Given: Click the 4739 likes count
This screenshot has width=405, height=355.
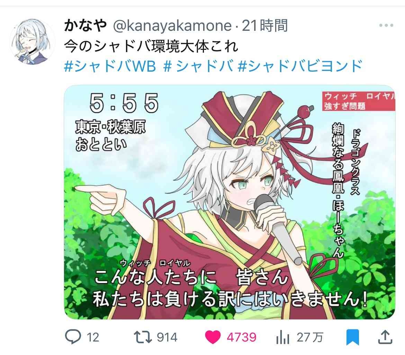Looking at the screenshot, I should click(x=242, y=337).
